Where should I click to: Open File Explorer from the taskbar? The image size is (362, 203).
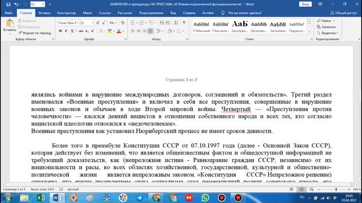point(24,198)
